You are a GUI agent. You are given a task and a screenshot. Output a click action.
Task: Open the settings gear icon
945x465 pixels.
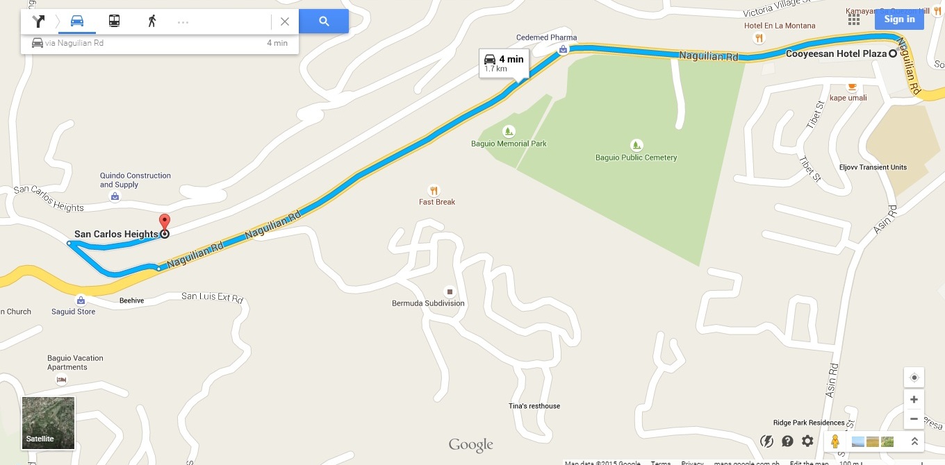point(807,441)
